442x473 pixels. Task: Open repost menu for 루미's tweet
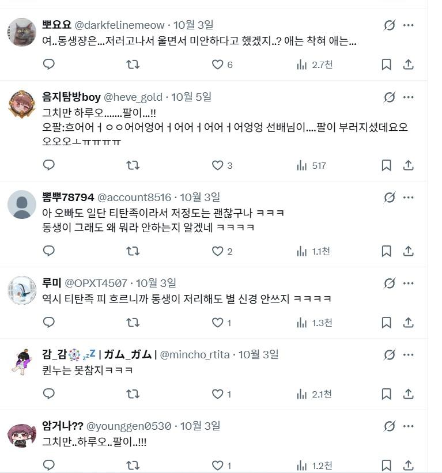[x=133, y=323]
